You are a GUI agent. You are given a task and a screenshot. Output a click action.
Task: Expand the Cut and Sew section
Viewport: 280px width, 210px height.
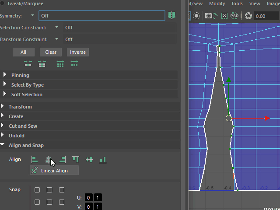pos(23,126)
